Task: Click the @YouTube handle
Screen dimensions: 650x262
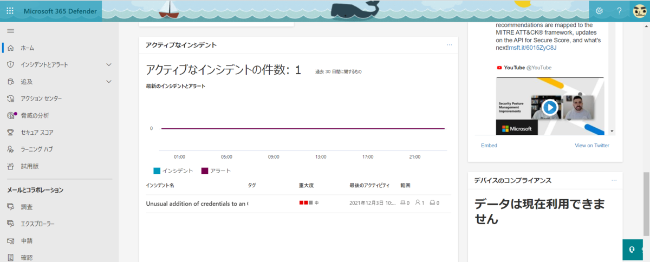Action: click(539, 68)
